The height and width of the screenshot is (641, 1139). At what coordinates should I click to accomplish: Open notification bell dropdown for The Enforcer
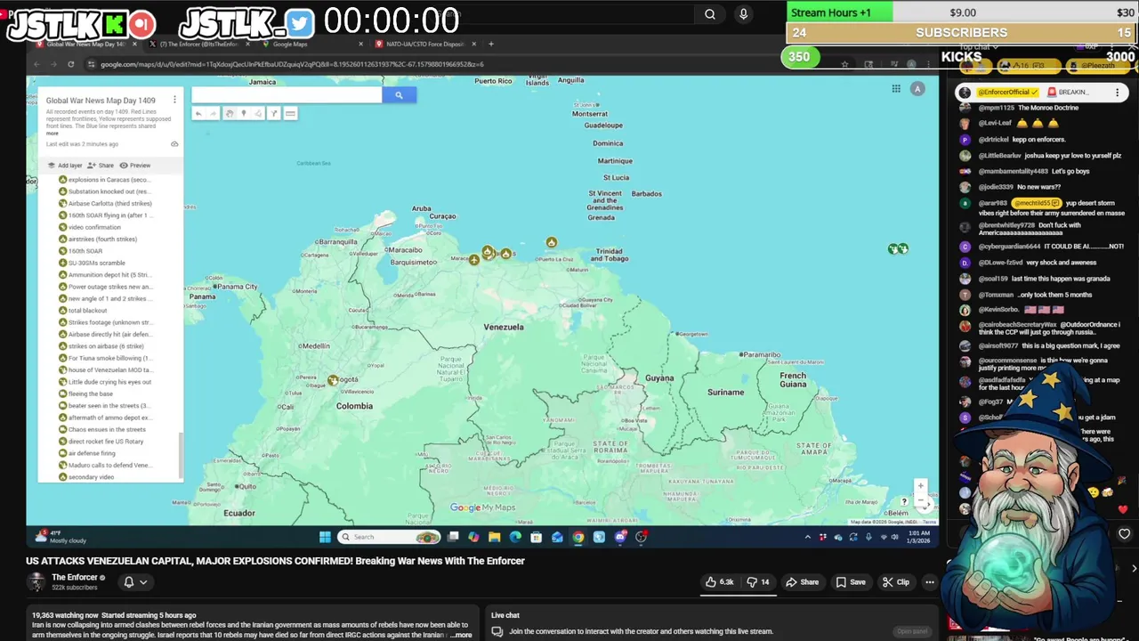(x=134, y=582)
